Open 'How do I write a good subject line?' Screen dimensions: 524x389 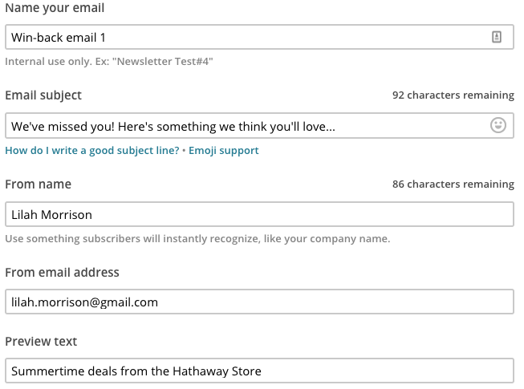(x=91, y=150)
